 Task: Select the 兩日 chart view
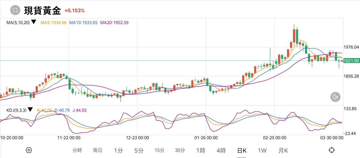98,151
